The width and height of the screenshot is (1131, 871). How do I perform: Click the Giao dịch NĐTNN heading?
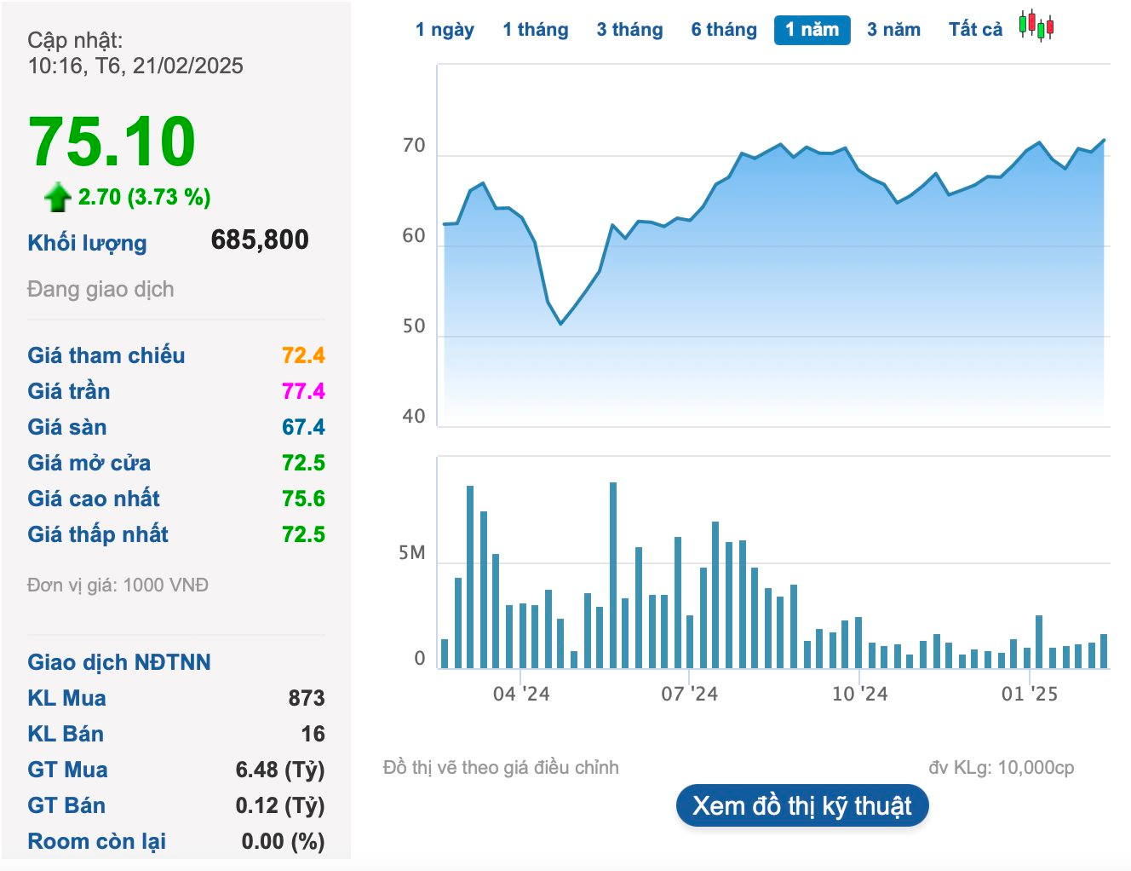tap(119, 662)
